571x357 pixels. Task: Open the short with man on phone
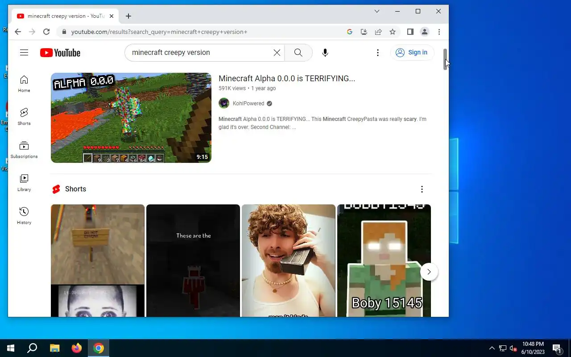point(289,261)
